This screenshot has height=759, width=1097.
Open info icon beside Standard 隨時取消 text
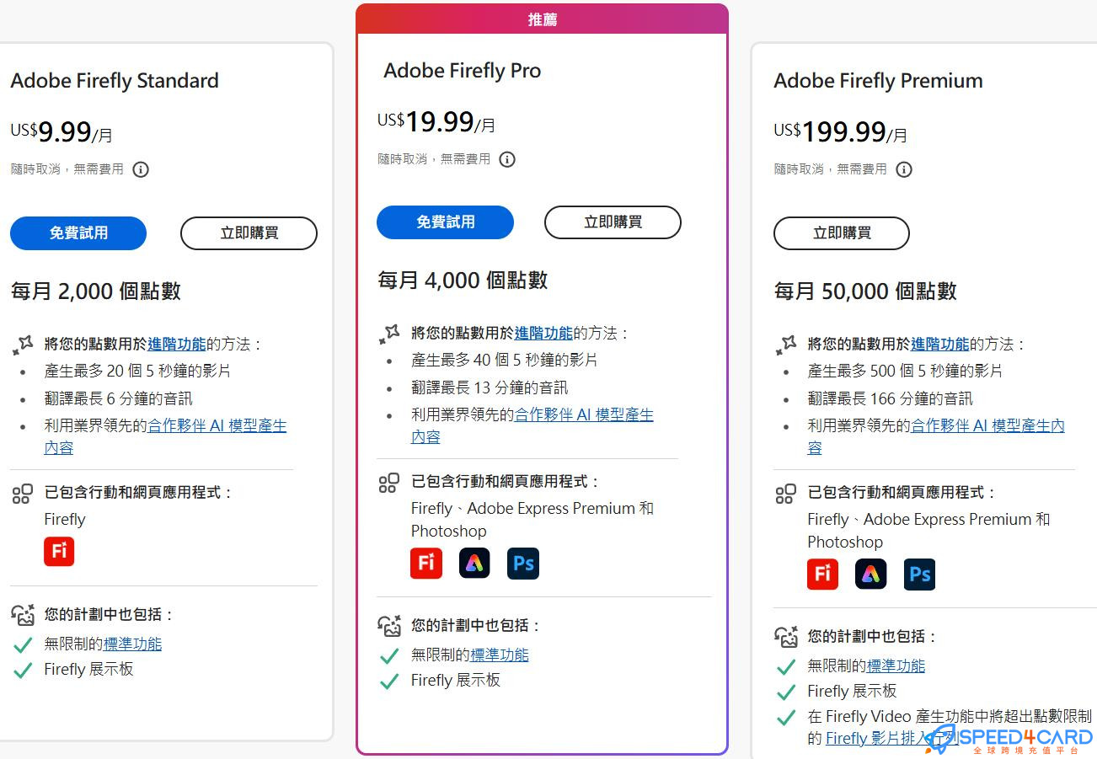[x=142, y=169]
